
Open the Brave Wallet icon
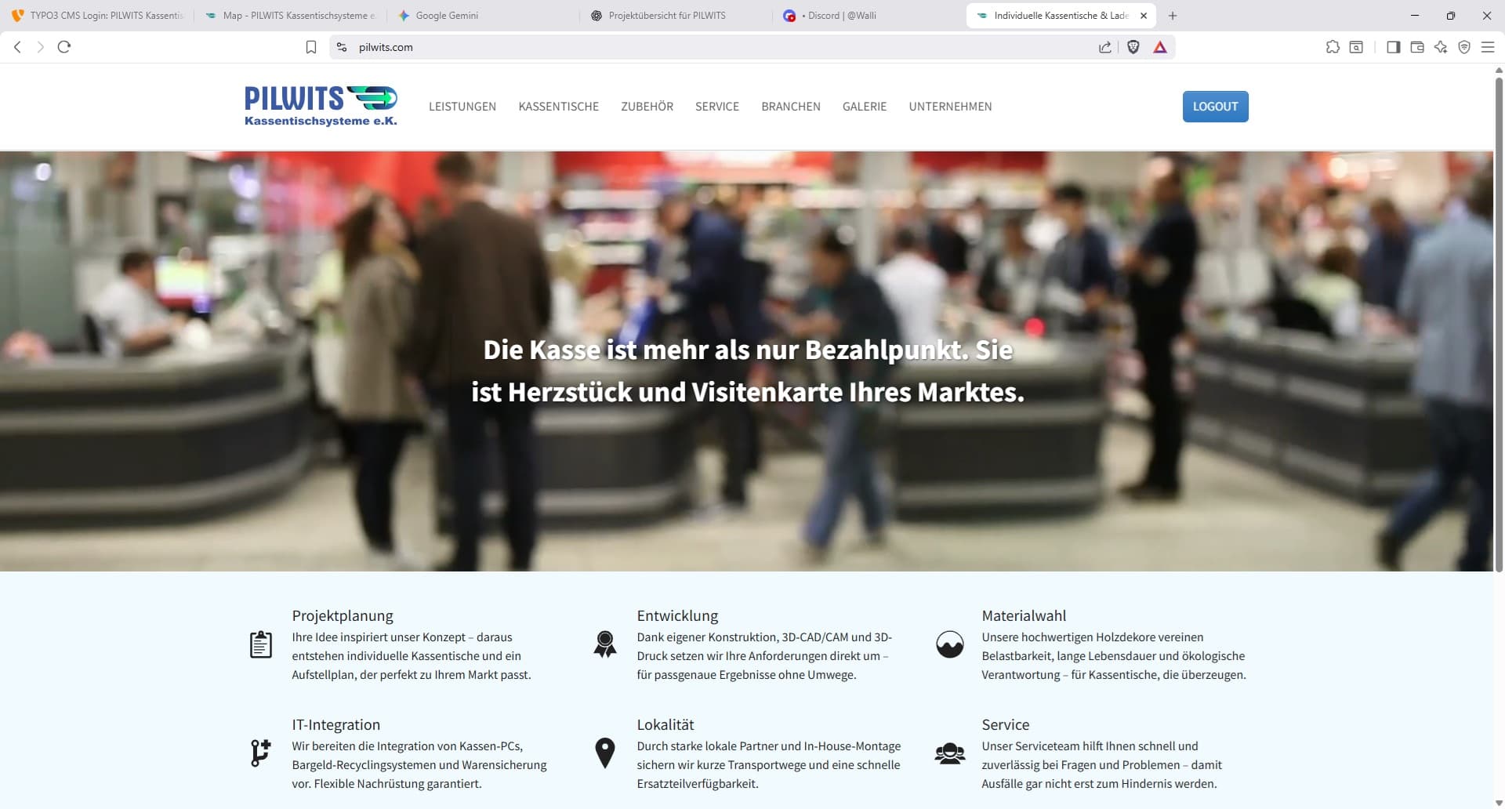[1416, 47]
